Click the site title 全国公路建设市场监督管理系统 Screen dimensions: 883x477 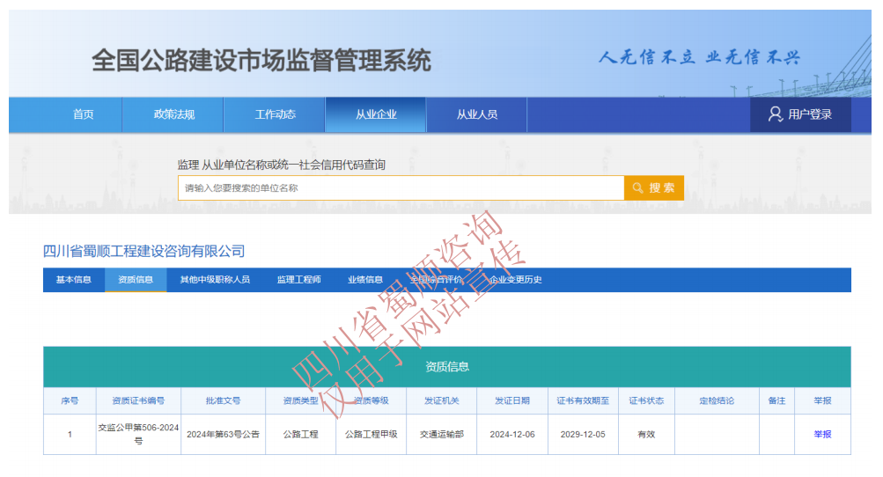tap(261, 60)
